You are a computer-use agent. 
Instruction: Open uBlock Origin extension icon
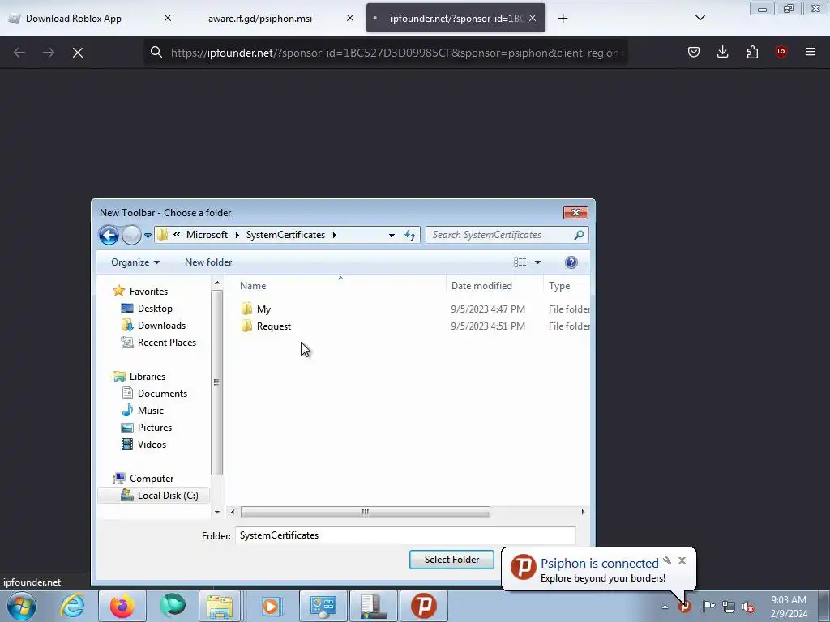click(x=781, y=52)
